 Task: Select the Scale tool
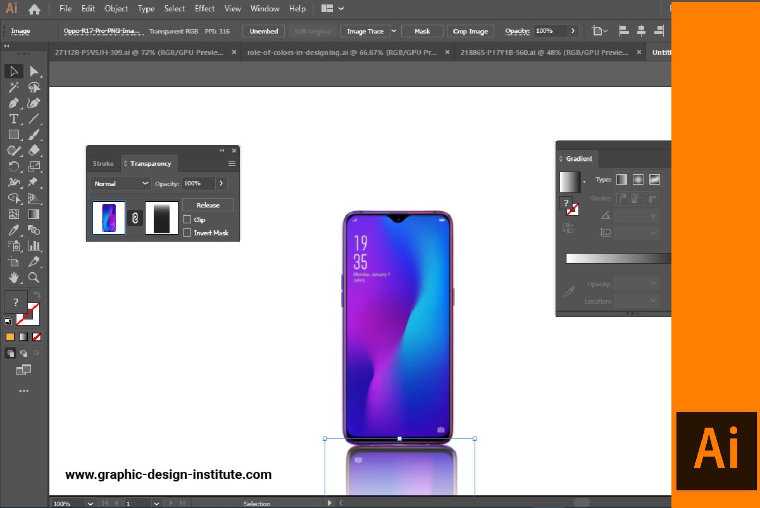tap(34, 166)
